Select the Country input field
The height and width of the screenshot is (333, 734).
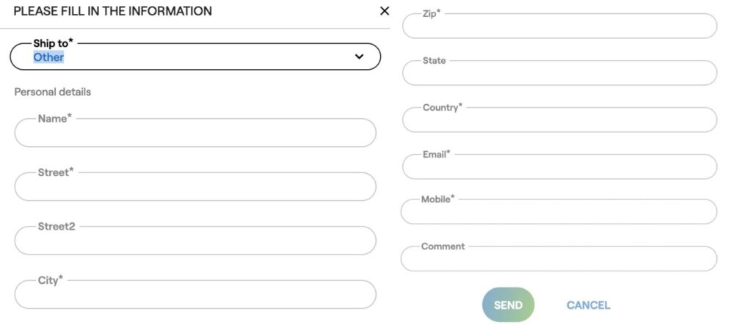click(x=559, y=120)
